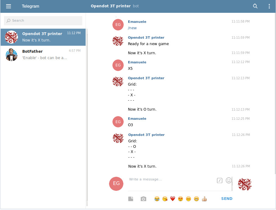Click the 'Opendot 3T printer' chat header title
The width and height of the screenshot is (276, 210).
111,6
